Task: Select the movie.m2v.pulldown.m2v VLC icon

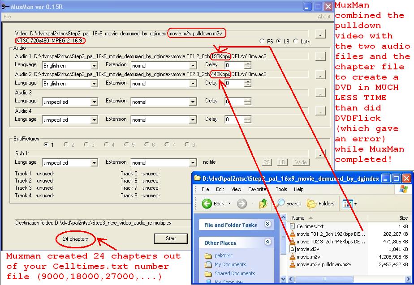Action: pos(292,264)
